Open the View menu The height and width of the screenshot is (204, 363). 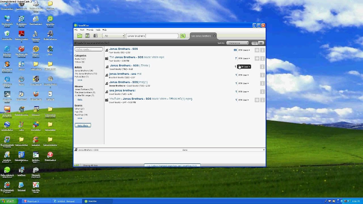(x=82, y=30)
